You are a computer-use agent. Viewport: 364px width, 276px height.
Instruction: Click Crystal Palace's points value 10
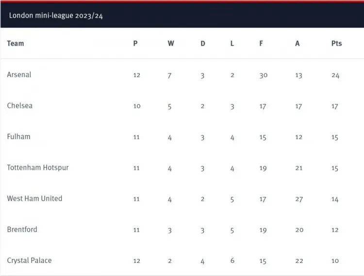pos(335,261)
